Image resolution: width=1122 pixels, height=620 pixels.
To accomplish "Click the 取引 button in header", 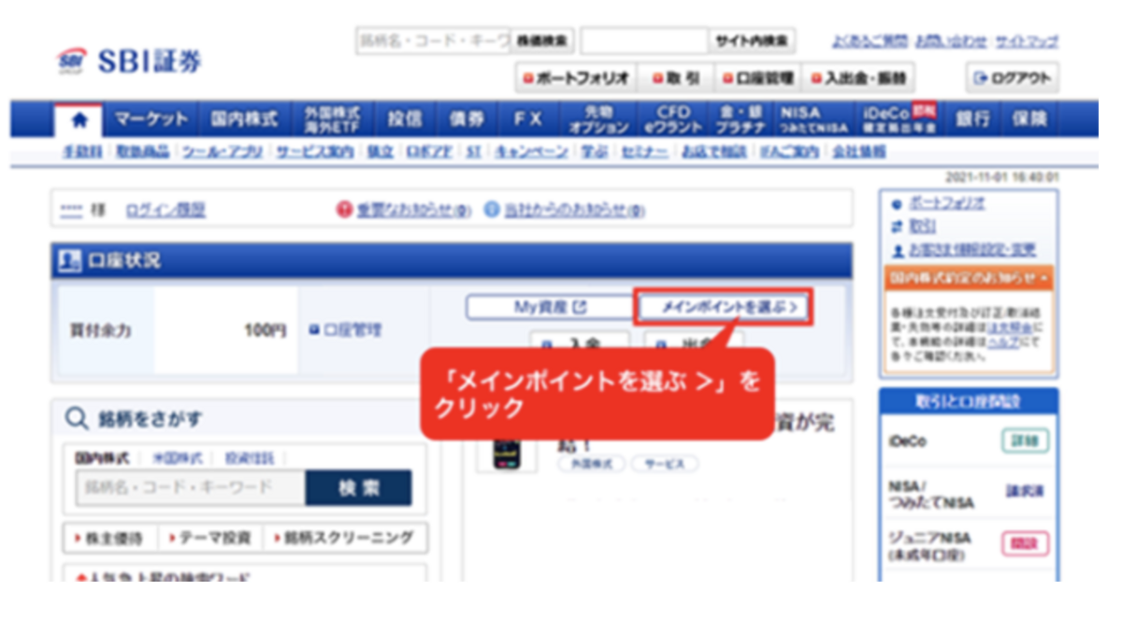I will click(677, 78).
